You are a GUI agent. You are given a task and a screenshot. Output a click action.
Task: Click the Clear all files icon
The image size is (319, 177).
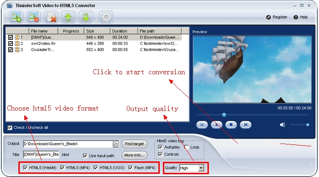pos(51,17)
